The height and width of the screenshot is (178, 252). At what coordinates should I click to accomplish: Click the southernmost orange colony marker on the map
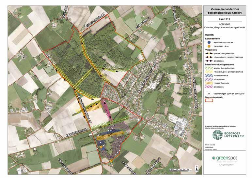pos(111,160)
